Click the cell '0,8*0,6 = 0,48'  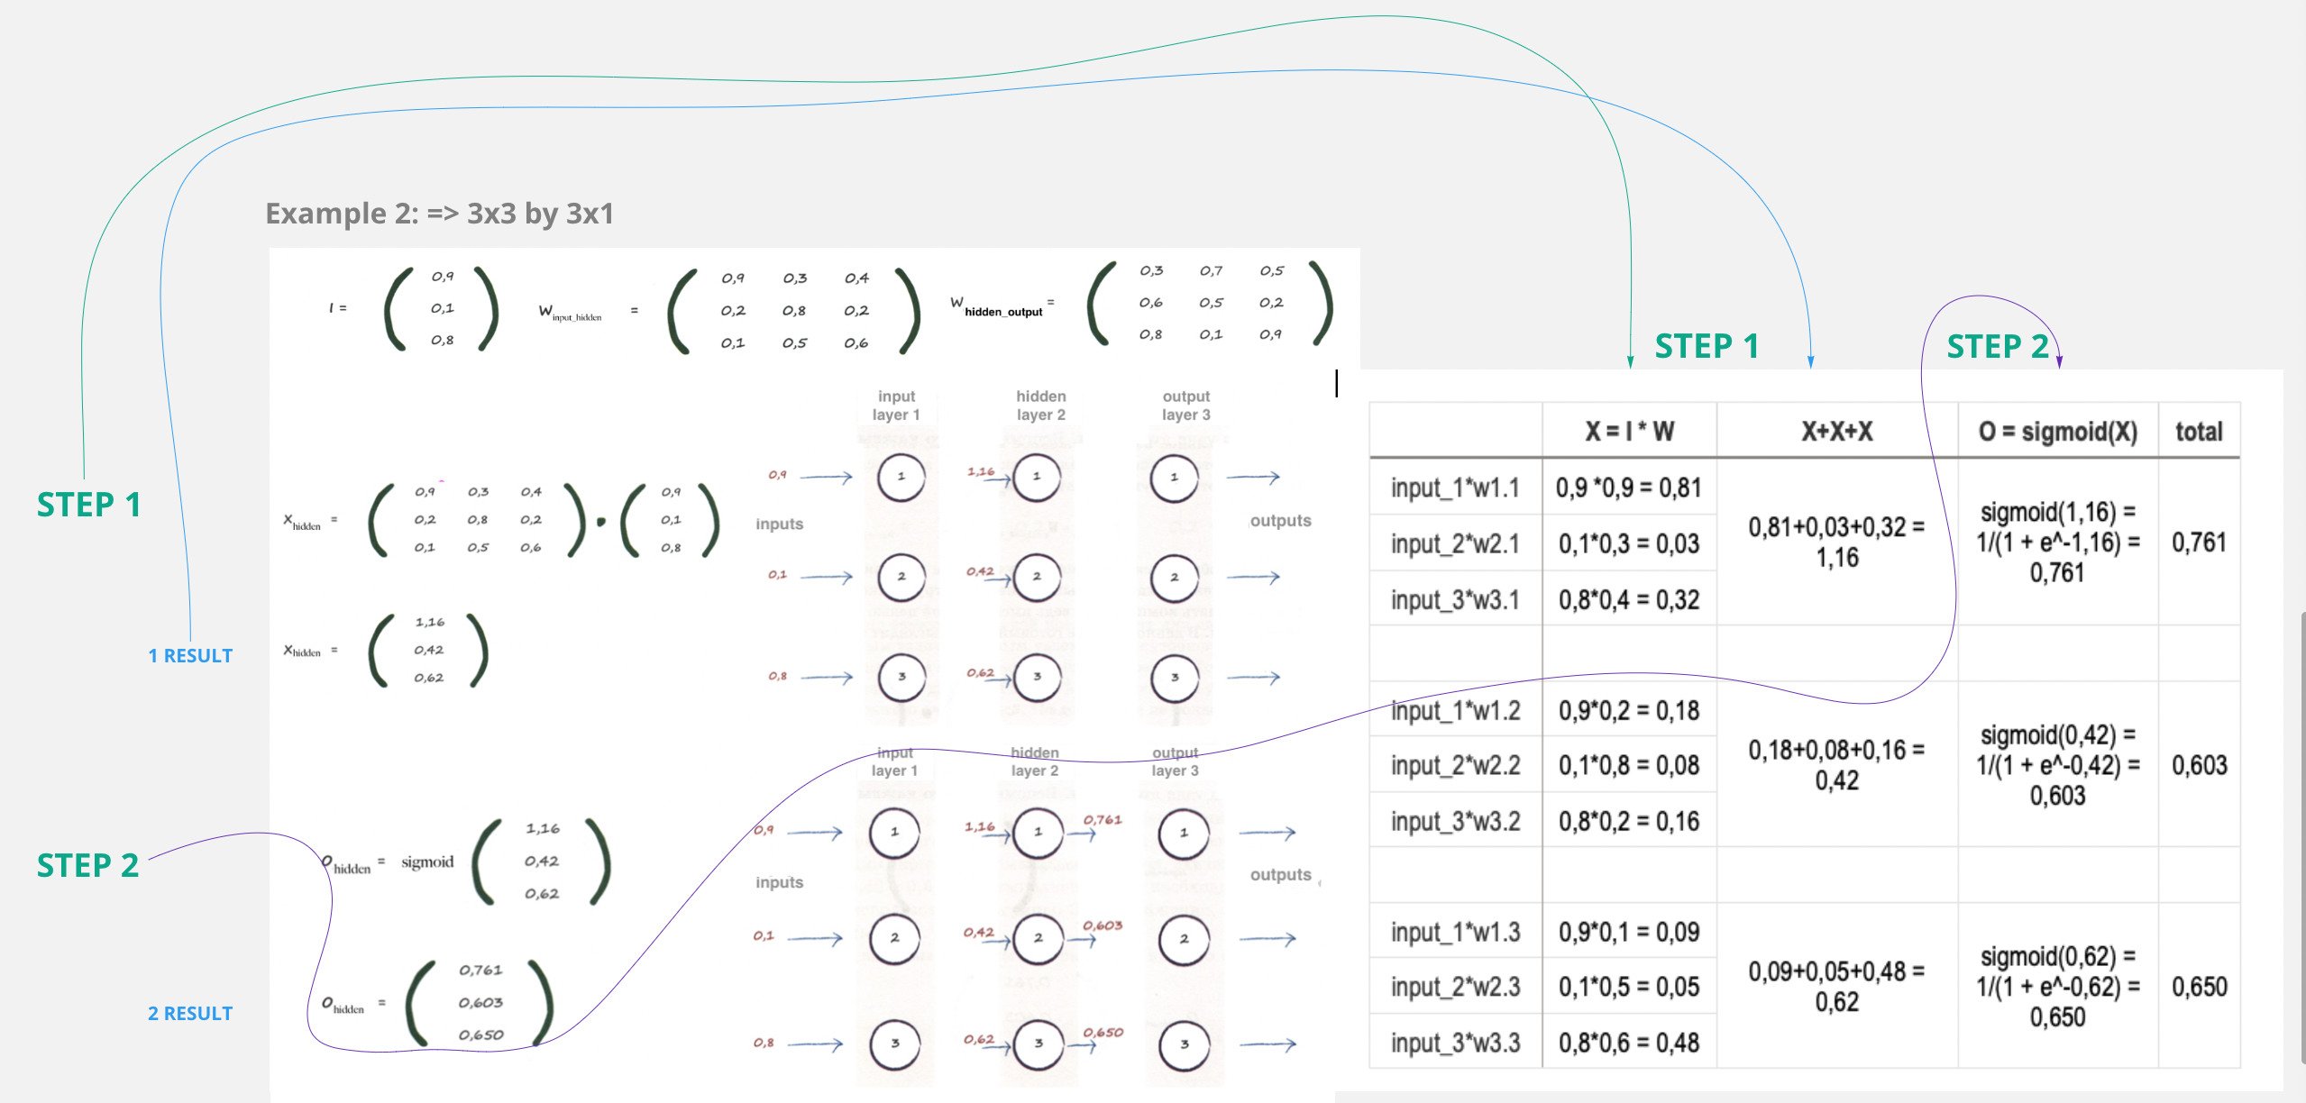(x=1628, y=1043)
